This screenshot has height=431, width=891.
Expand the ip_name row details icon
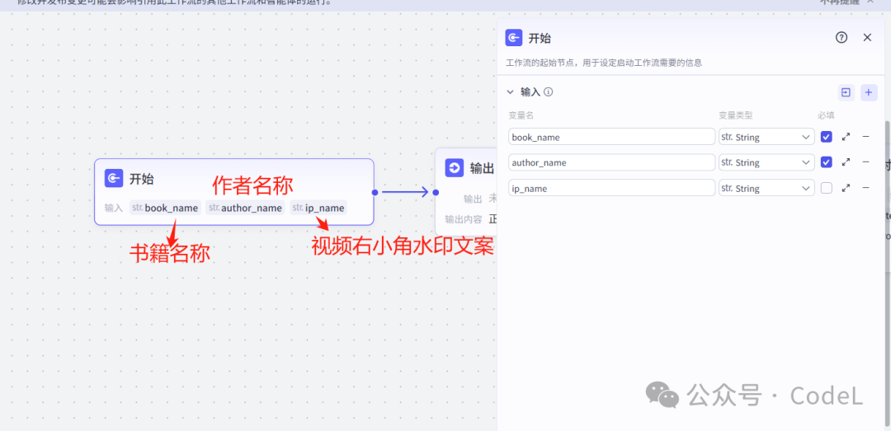[x=846, y=188]
